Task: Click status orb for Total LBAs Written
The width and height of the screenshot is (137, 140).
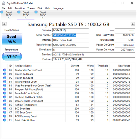Action: click(5, 120)
